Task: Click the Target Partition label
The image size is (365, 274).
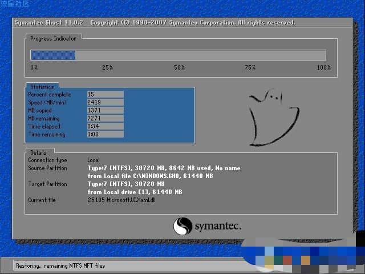Action: coord(47,184)
